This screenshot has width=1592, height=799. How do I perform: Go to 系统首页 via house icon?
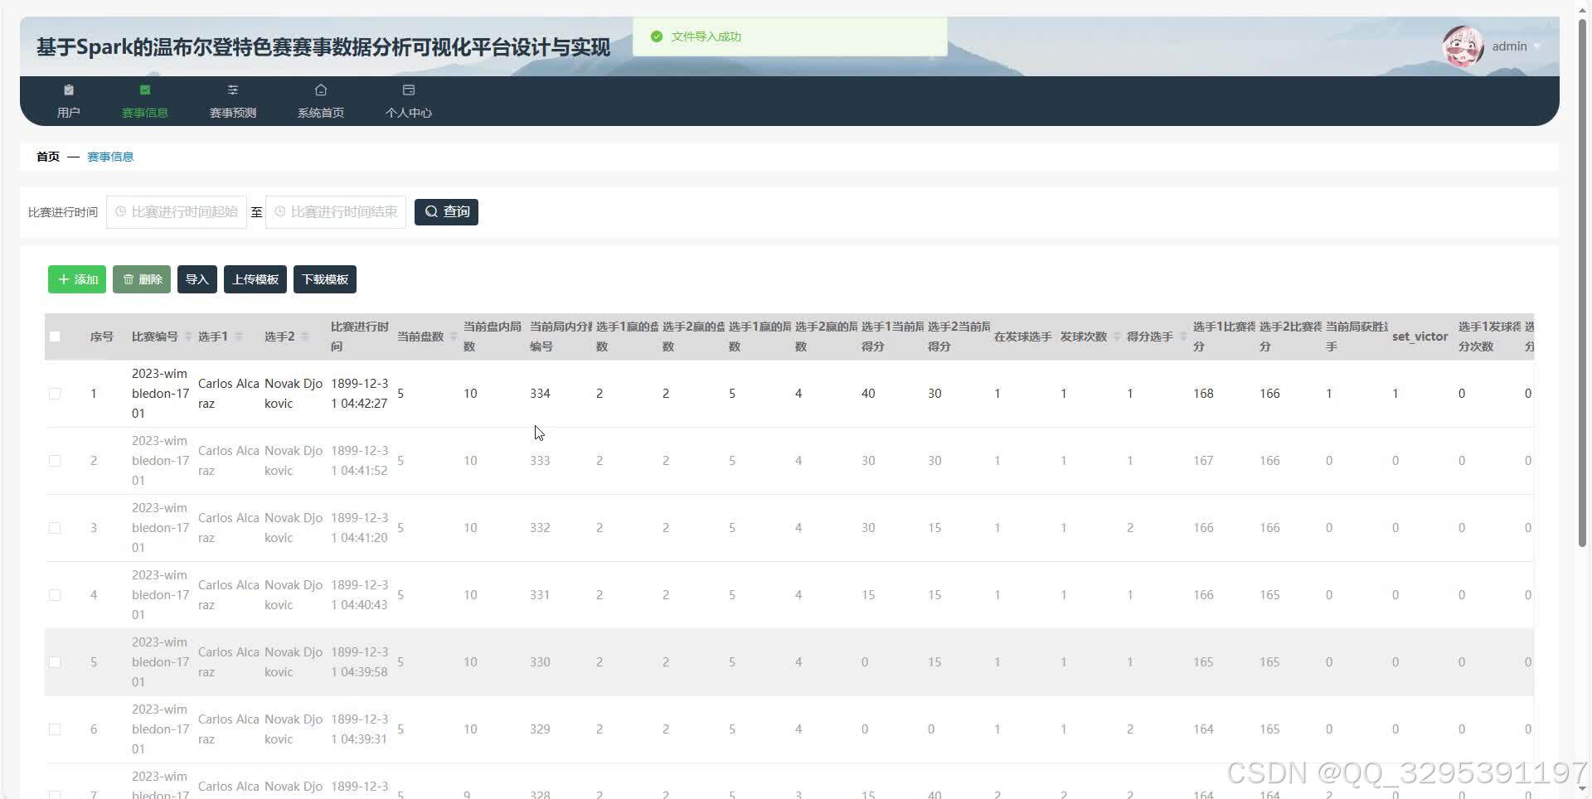(x=321, y=90)
